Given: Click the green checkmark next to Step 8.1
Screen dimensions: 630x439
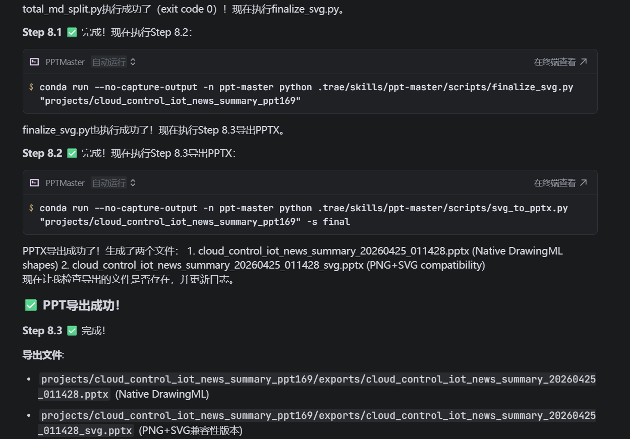Looking at the screenshot, I should (x=72, y=33).
